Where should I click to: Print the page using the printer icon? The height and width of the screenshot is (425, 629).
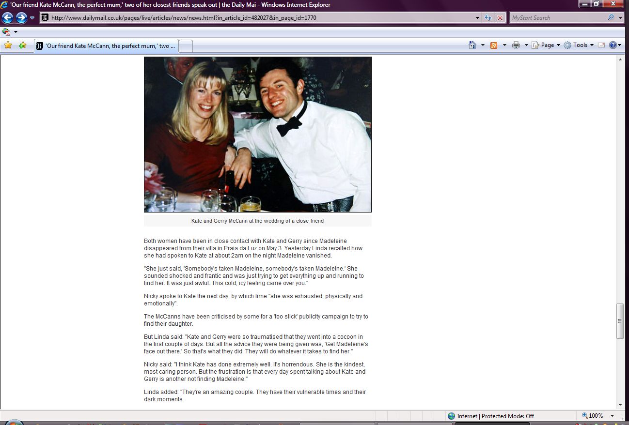tap(516, 45)
